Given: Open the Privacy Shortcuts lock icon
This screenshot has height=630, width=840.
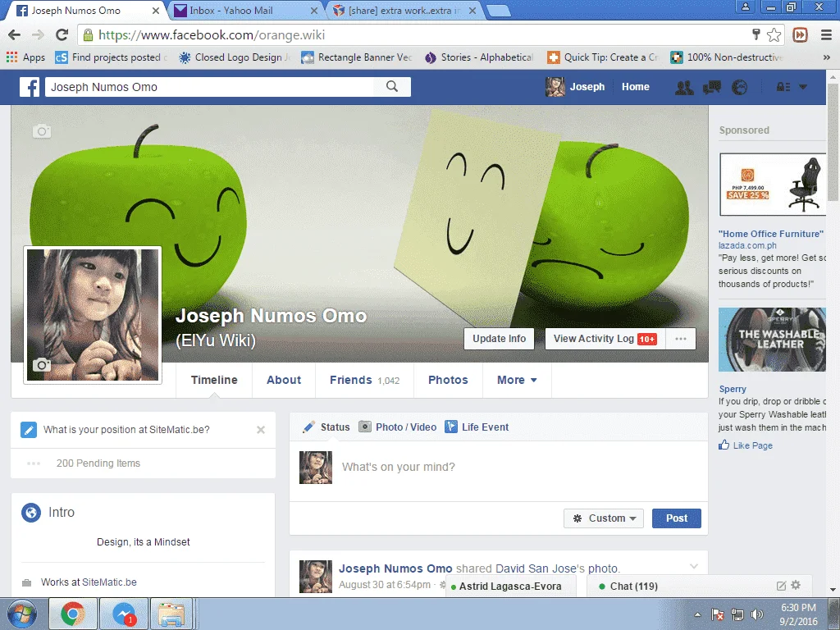Looking at the screenshot, I should (783, 87).
